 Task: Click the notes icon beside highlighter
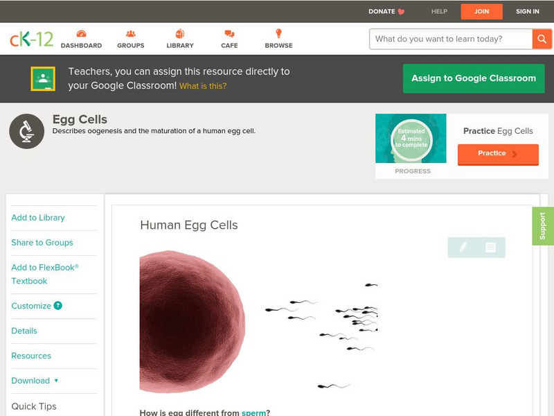(490, 247)
